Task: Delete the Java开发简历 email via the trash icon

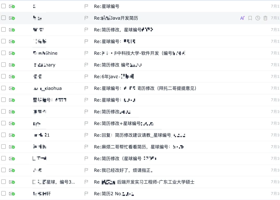Action: [265, 18]
